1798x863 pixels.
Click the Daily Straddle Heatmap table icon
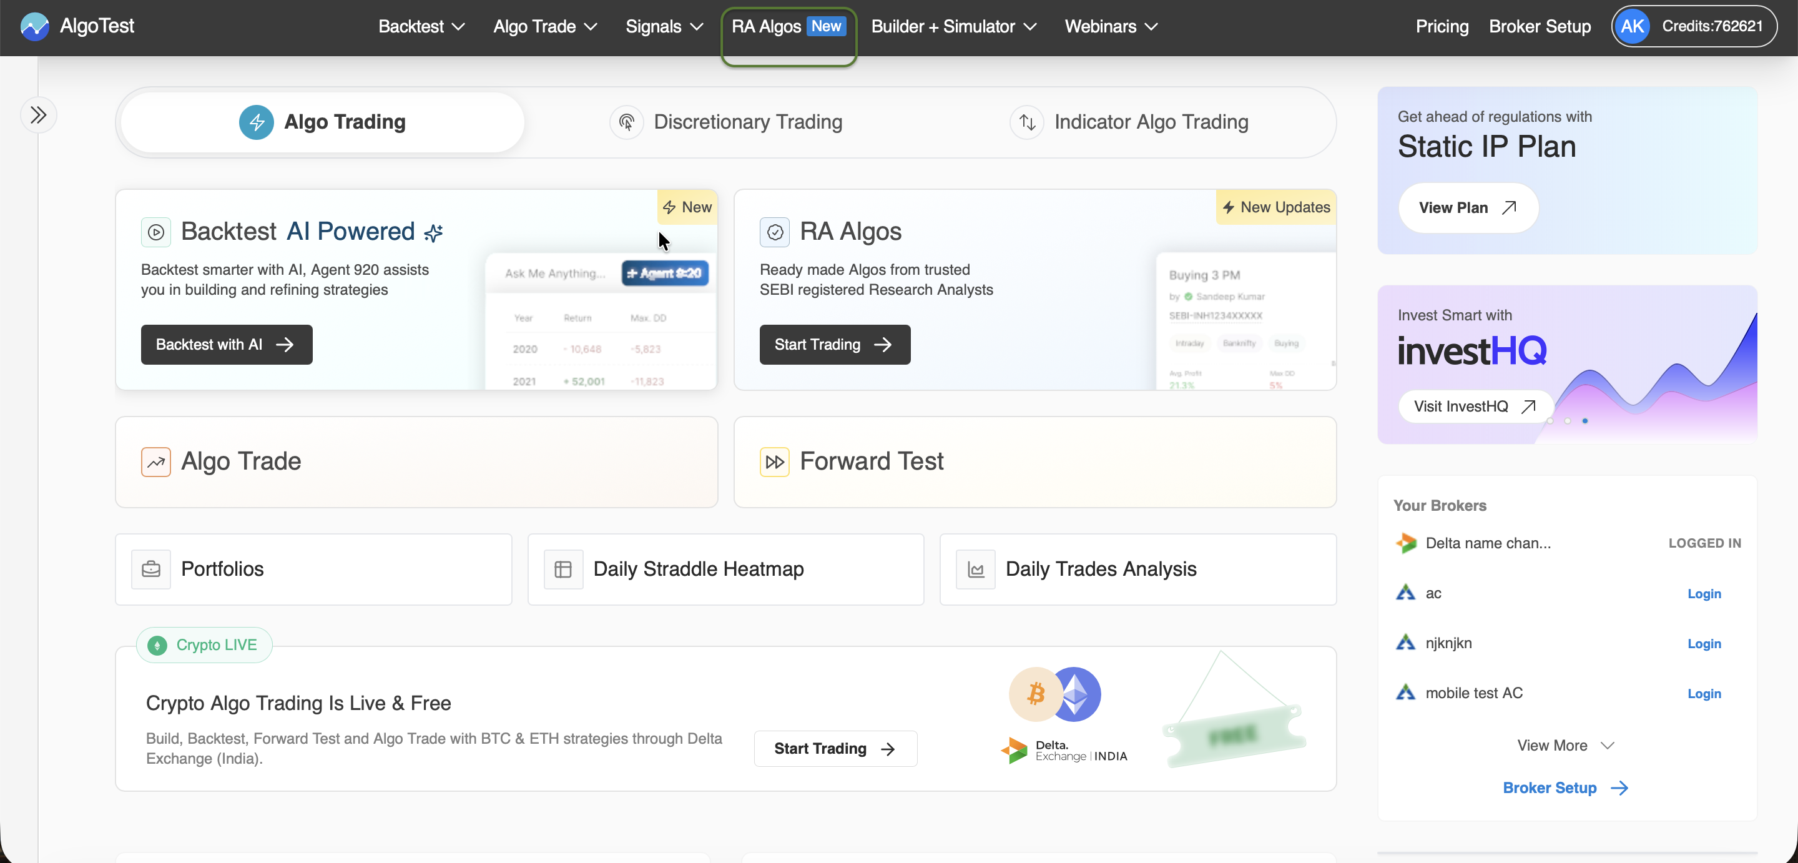(562, 569)
